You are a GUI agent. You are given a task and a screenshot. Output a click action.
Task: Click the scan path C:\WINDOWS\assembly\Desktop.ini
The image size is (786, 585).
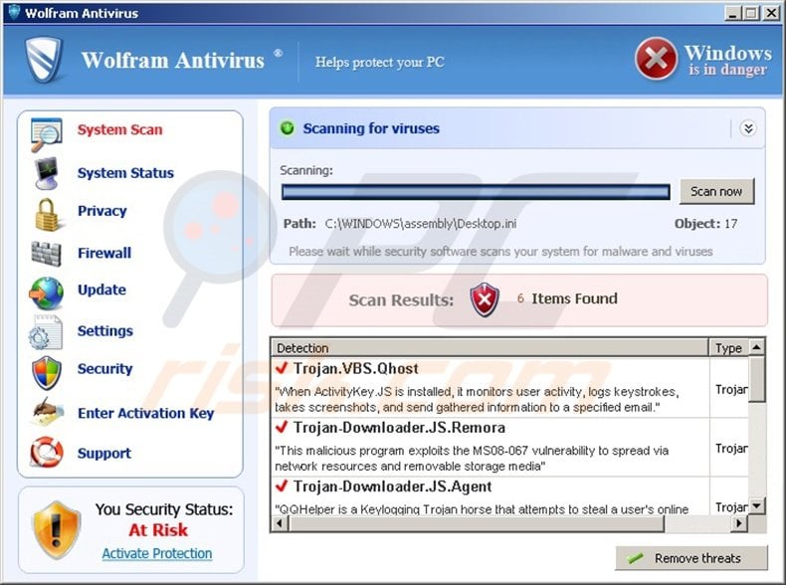tap(421, 224)
